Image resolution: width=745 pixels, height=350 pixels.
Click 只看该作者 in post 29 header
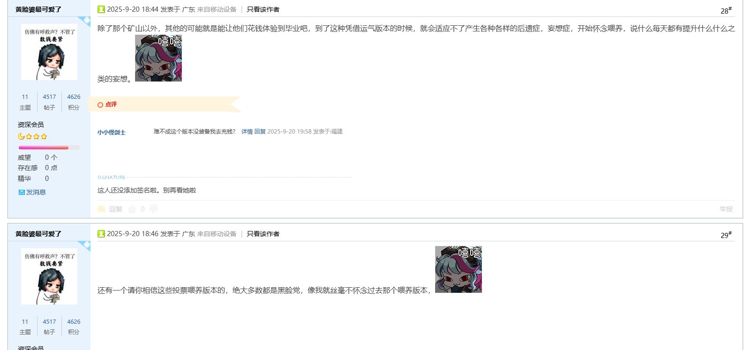coord(263,234)
